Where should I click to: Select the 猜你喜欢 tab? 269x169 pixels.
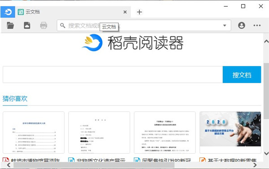pos(15,99)
